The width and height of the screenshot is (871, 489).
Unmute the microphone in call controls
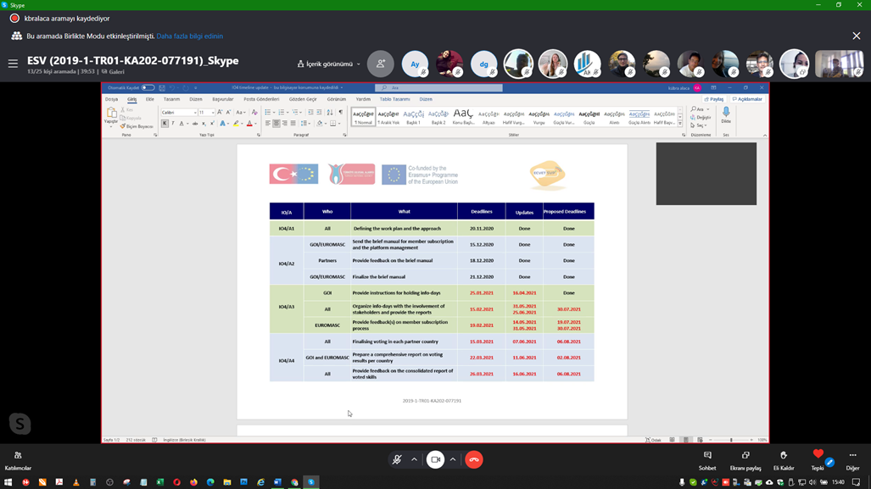(x=396, y=459)
